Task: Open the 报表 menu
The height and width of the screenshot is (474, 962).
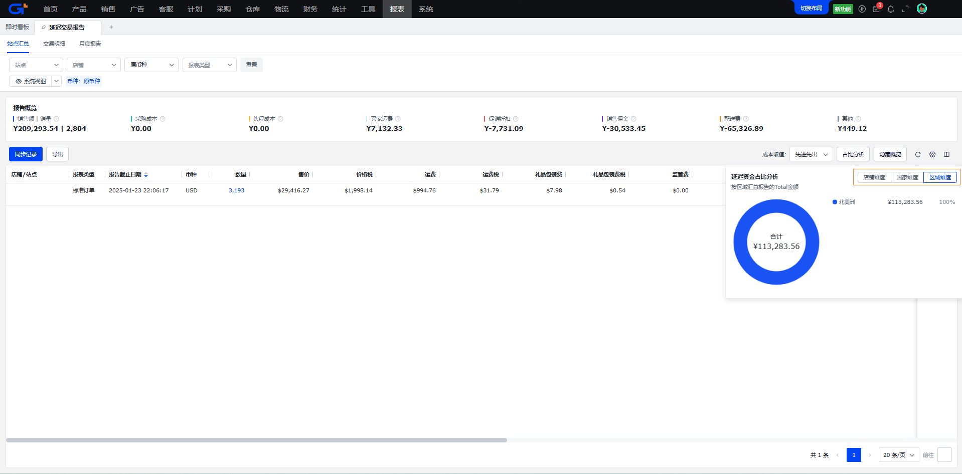Action: 397,9
